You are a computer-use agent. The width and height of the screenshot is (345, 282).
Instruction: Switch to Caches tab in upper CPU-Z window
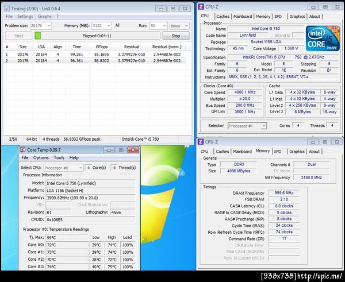point(223,17)
